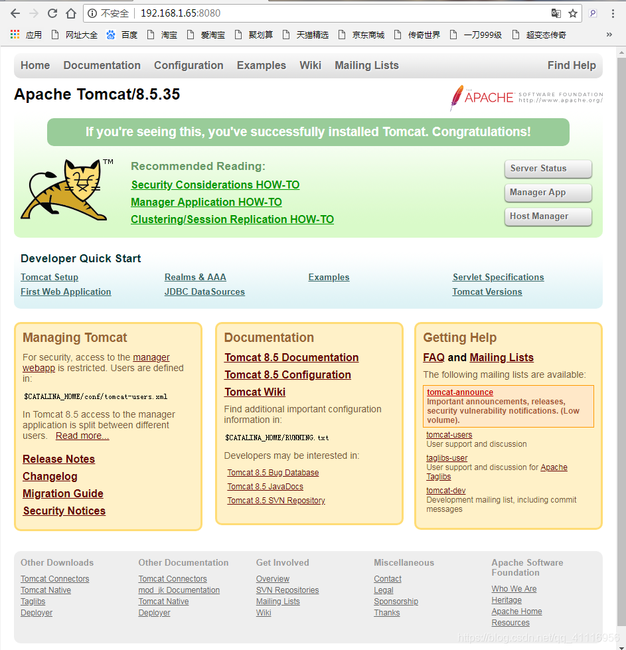The width and height of the screenshot is (626, 650).
Task: Open the Tomcat Setup link
Action: (49, 278)
